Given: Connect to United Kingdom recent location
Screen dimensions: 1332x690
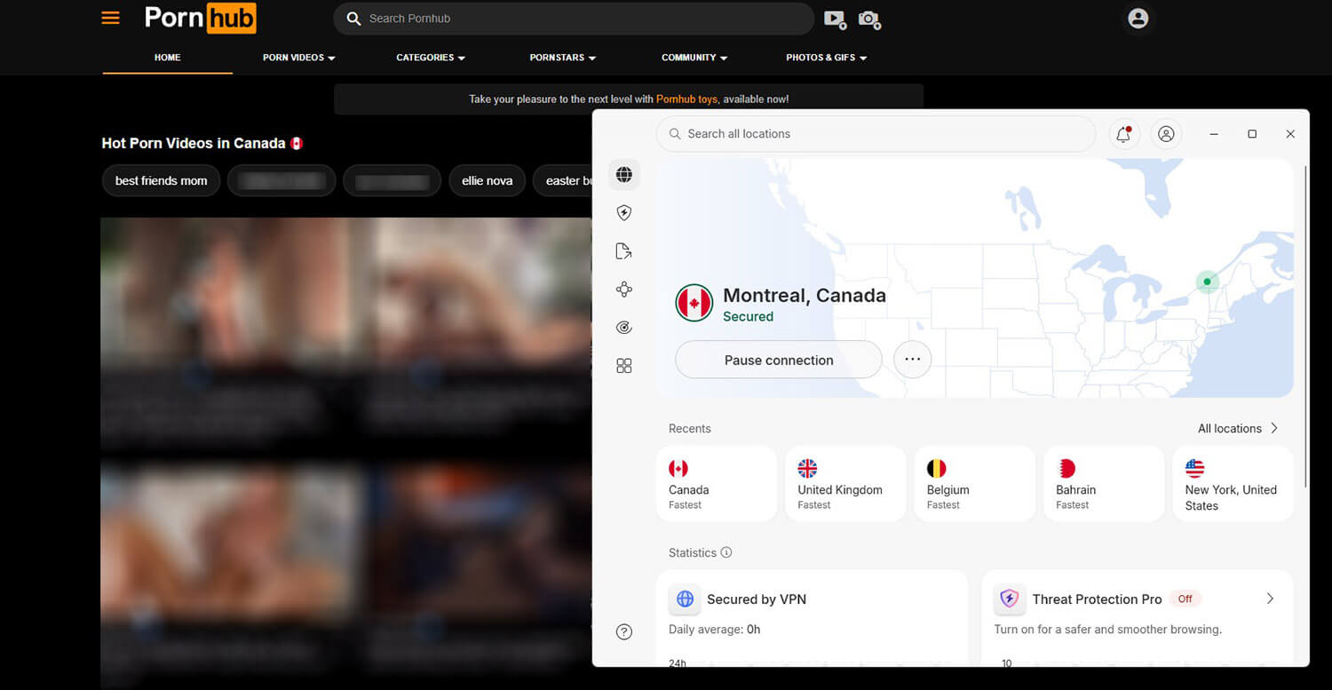Looking at the screenshot, I should (846, 484).
